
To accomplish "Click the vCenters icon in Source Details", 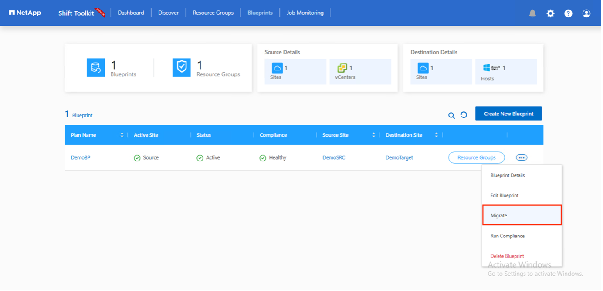I will pos(342,68).
